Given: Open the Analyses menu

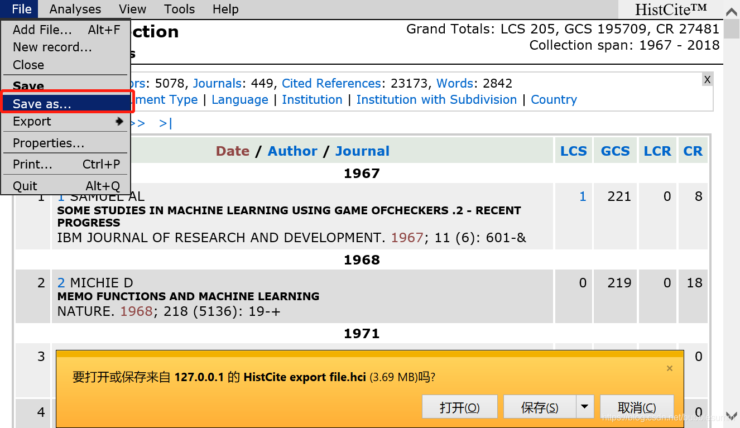Looking at the screenshot, I should pyautogui.click(x=75, y=9).
